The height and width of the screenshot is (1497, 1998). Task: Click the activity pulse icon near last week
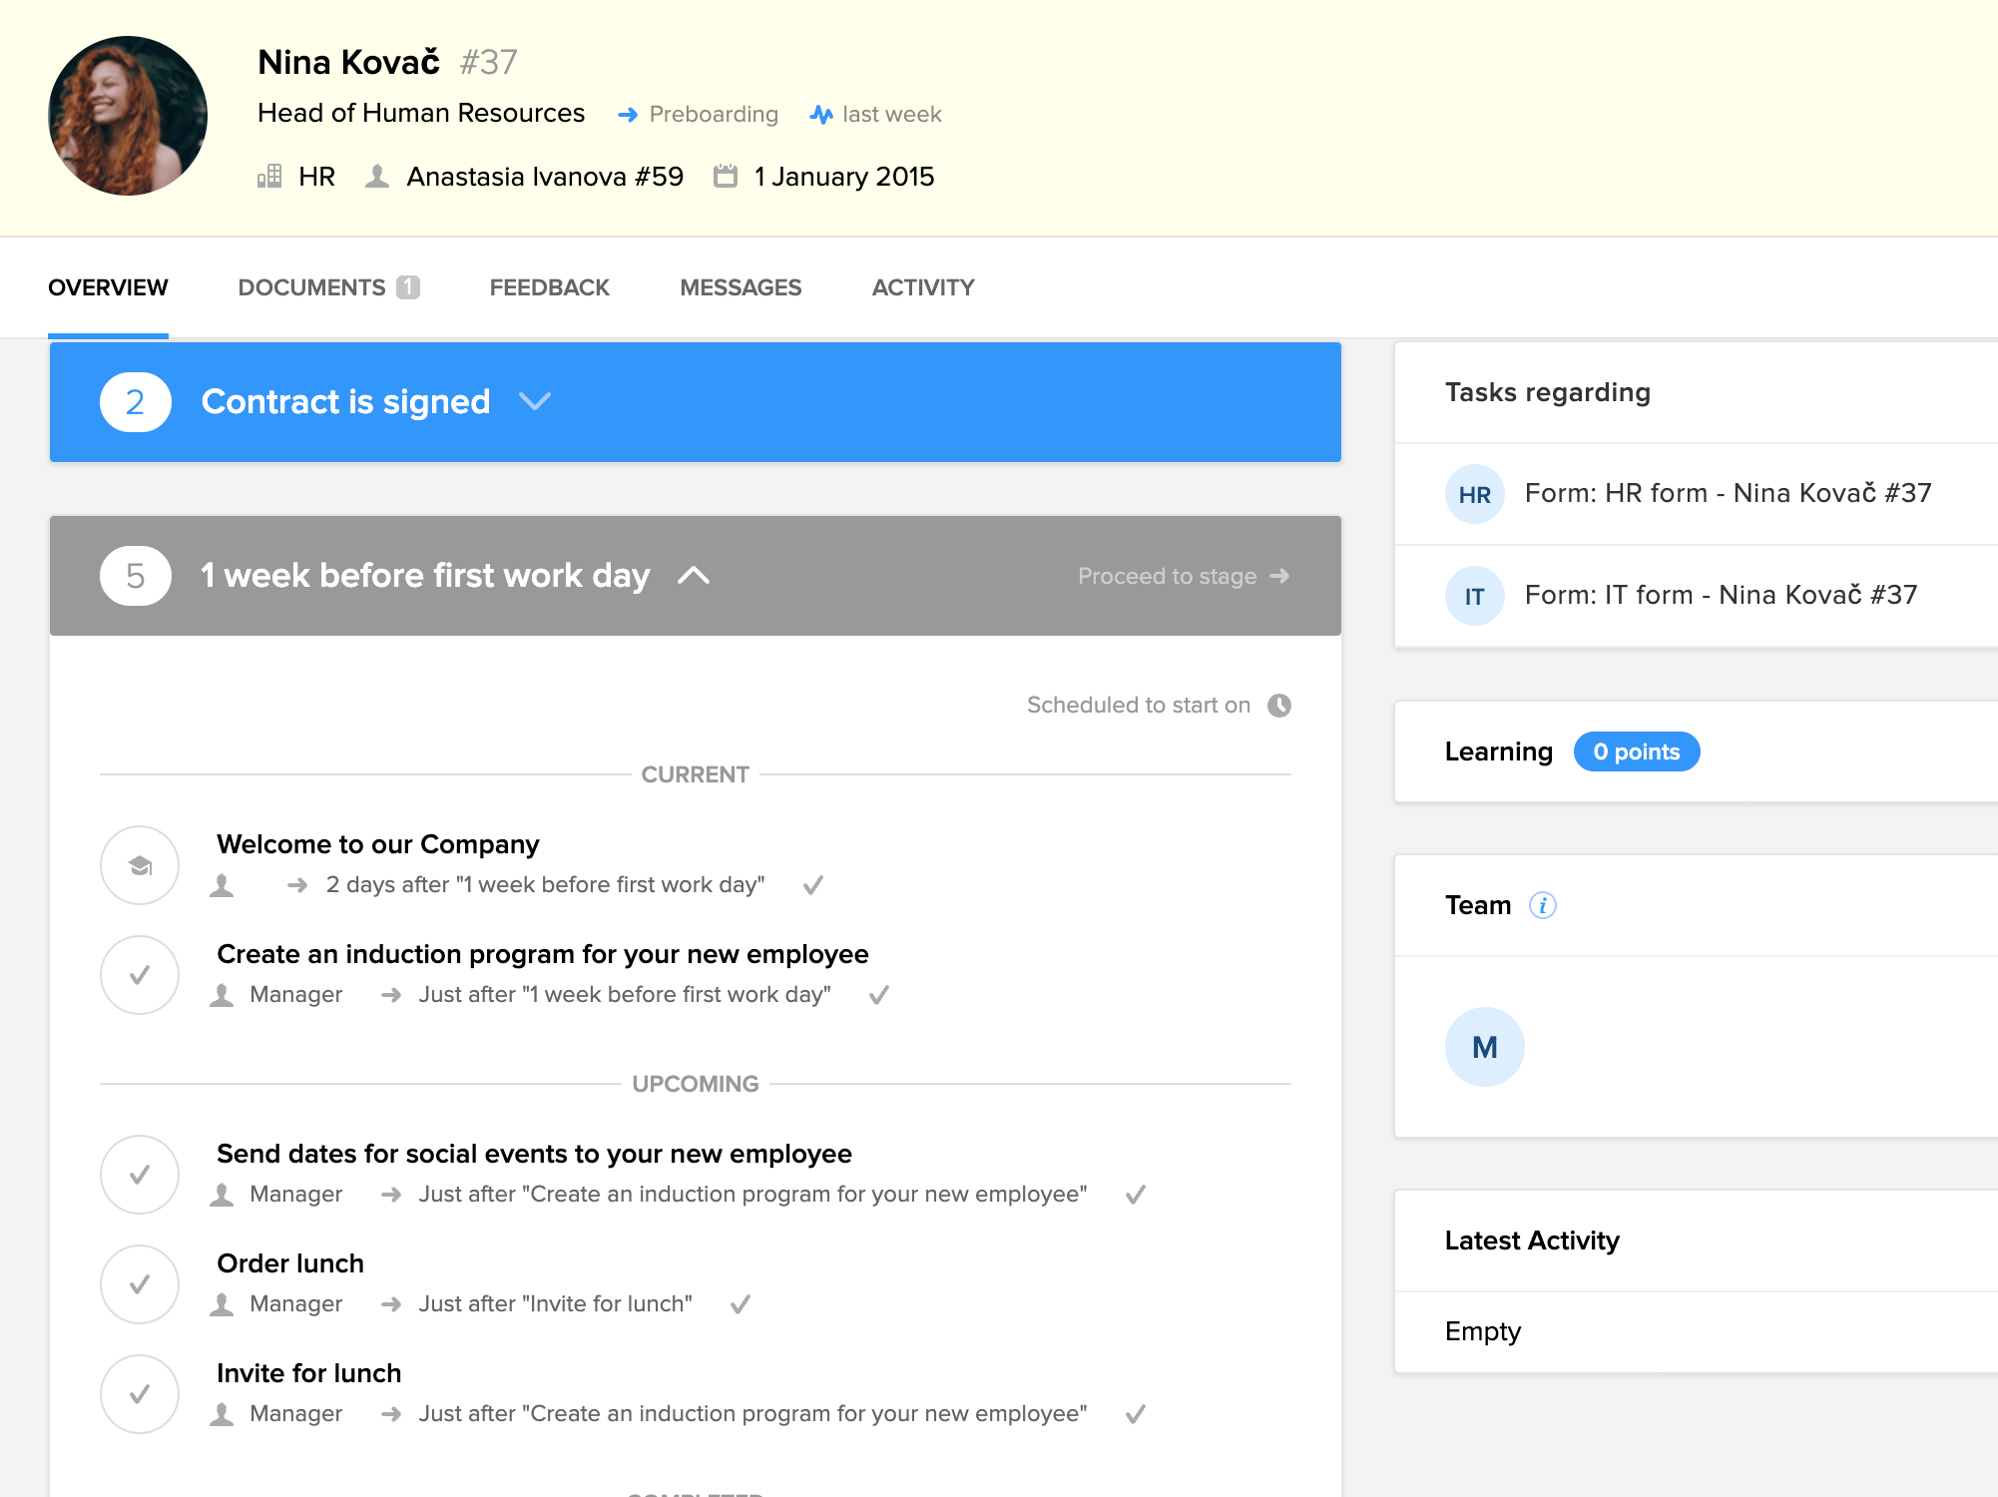tap(820, 114)
